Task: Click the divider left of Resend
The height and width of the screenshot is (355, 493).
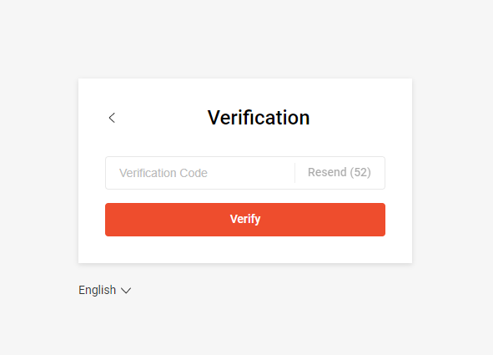Action: coord(295,173)
